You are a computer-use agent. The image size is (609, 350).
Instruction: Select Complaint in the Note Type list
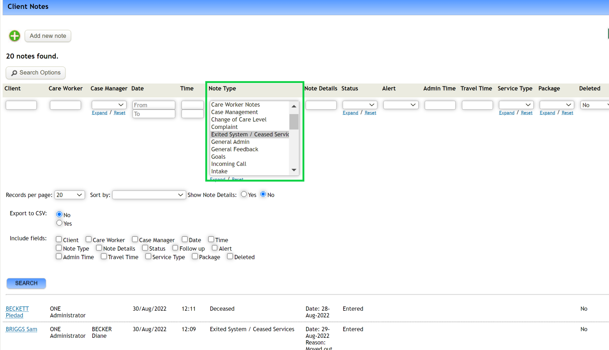click(x=224, y=127)
